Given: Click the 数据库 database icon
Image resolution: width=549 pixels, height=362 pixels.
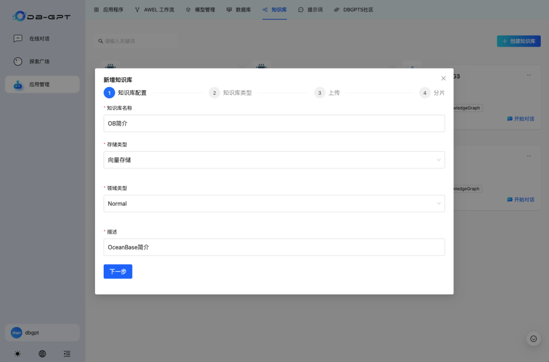Looking at the screenshot, I should [x=228, y=9].
